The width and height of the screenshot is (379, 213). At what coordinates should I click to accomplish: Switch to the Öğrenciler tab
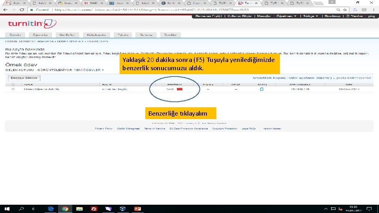tap(40, 35)
